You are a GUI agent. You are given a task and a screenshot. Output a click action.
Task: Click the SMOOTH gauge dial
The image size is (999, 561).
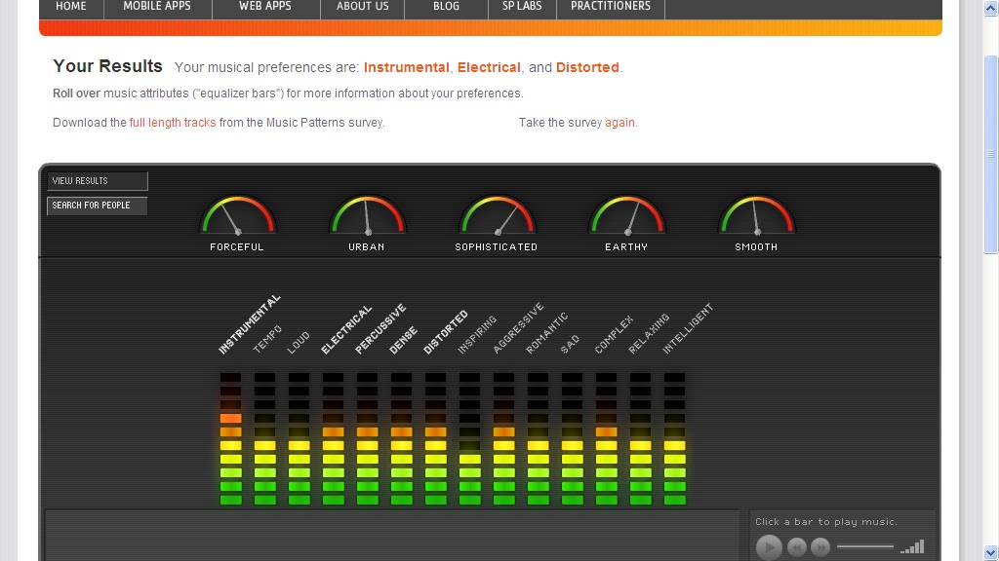tap(757, 215)
